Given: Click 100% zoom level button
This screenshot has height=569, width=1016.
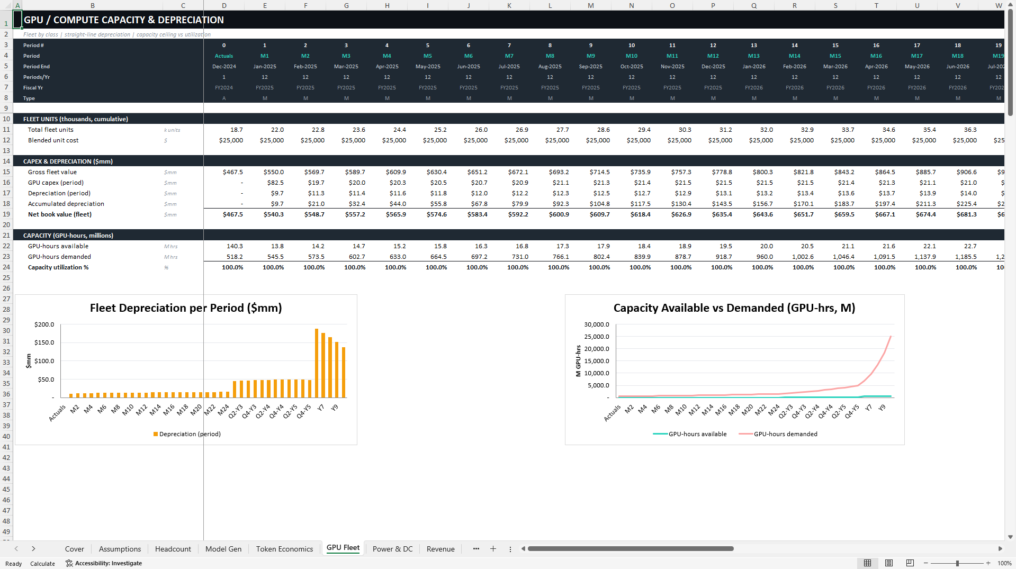Looking at the screenshot, I should click(1004, 563).
